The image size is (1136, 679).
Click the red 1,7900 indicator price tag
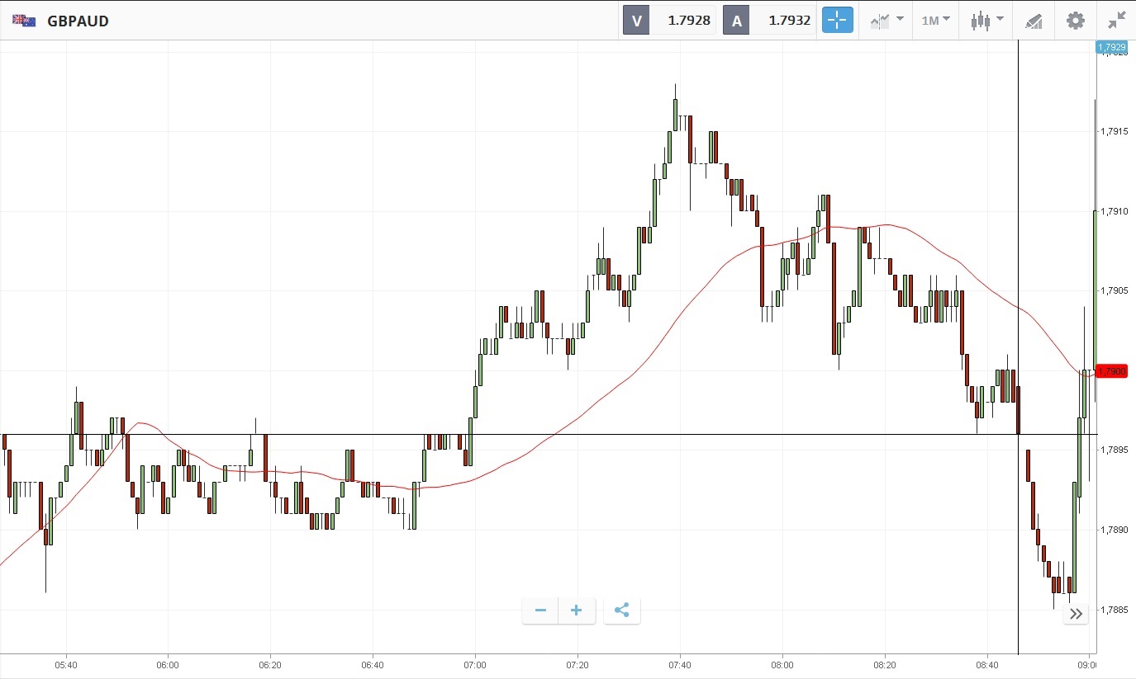coord(1111,372)
